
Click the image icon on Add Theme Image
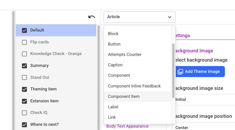[x=180, y=72]
